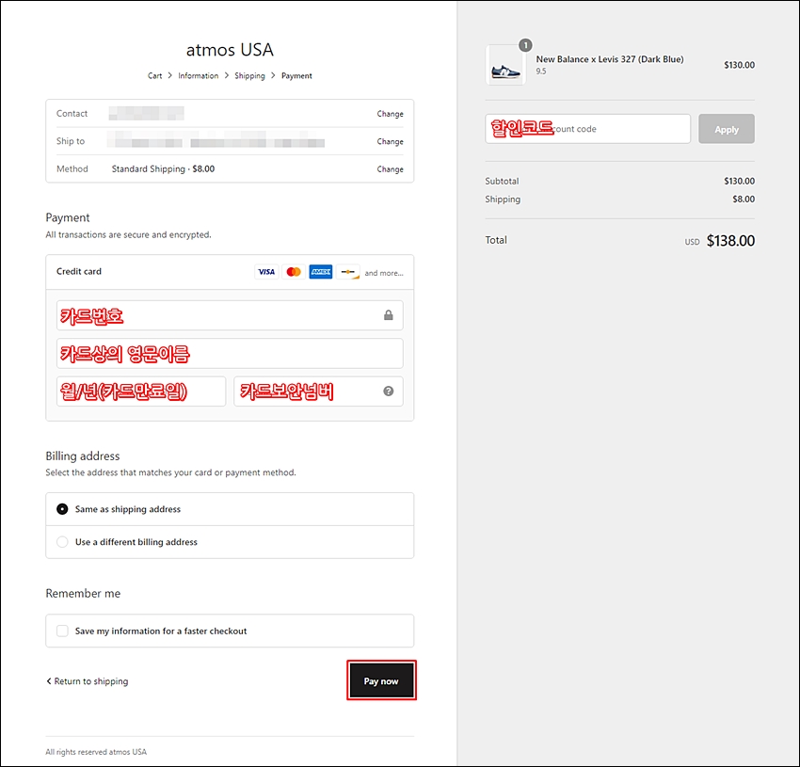Check Save my information for faster checkout
The height and width of the screenshot is (767, 800).
pyautogui.click(x=62, y=631)
